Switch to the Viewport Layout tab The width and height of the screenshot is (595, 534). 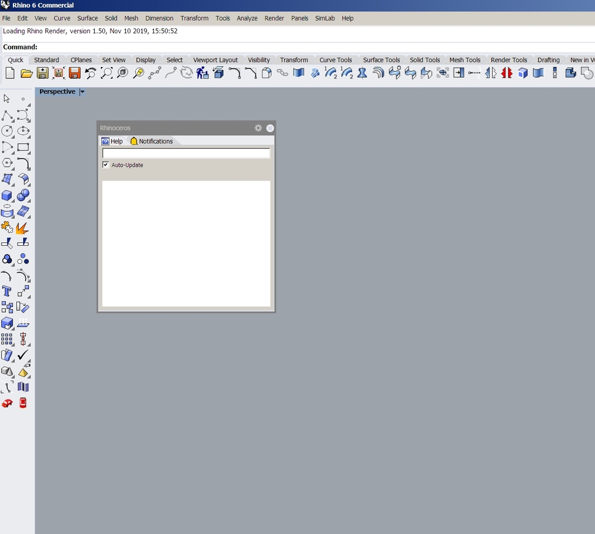coord(215,60)
